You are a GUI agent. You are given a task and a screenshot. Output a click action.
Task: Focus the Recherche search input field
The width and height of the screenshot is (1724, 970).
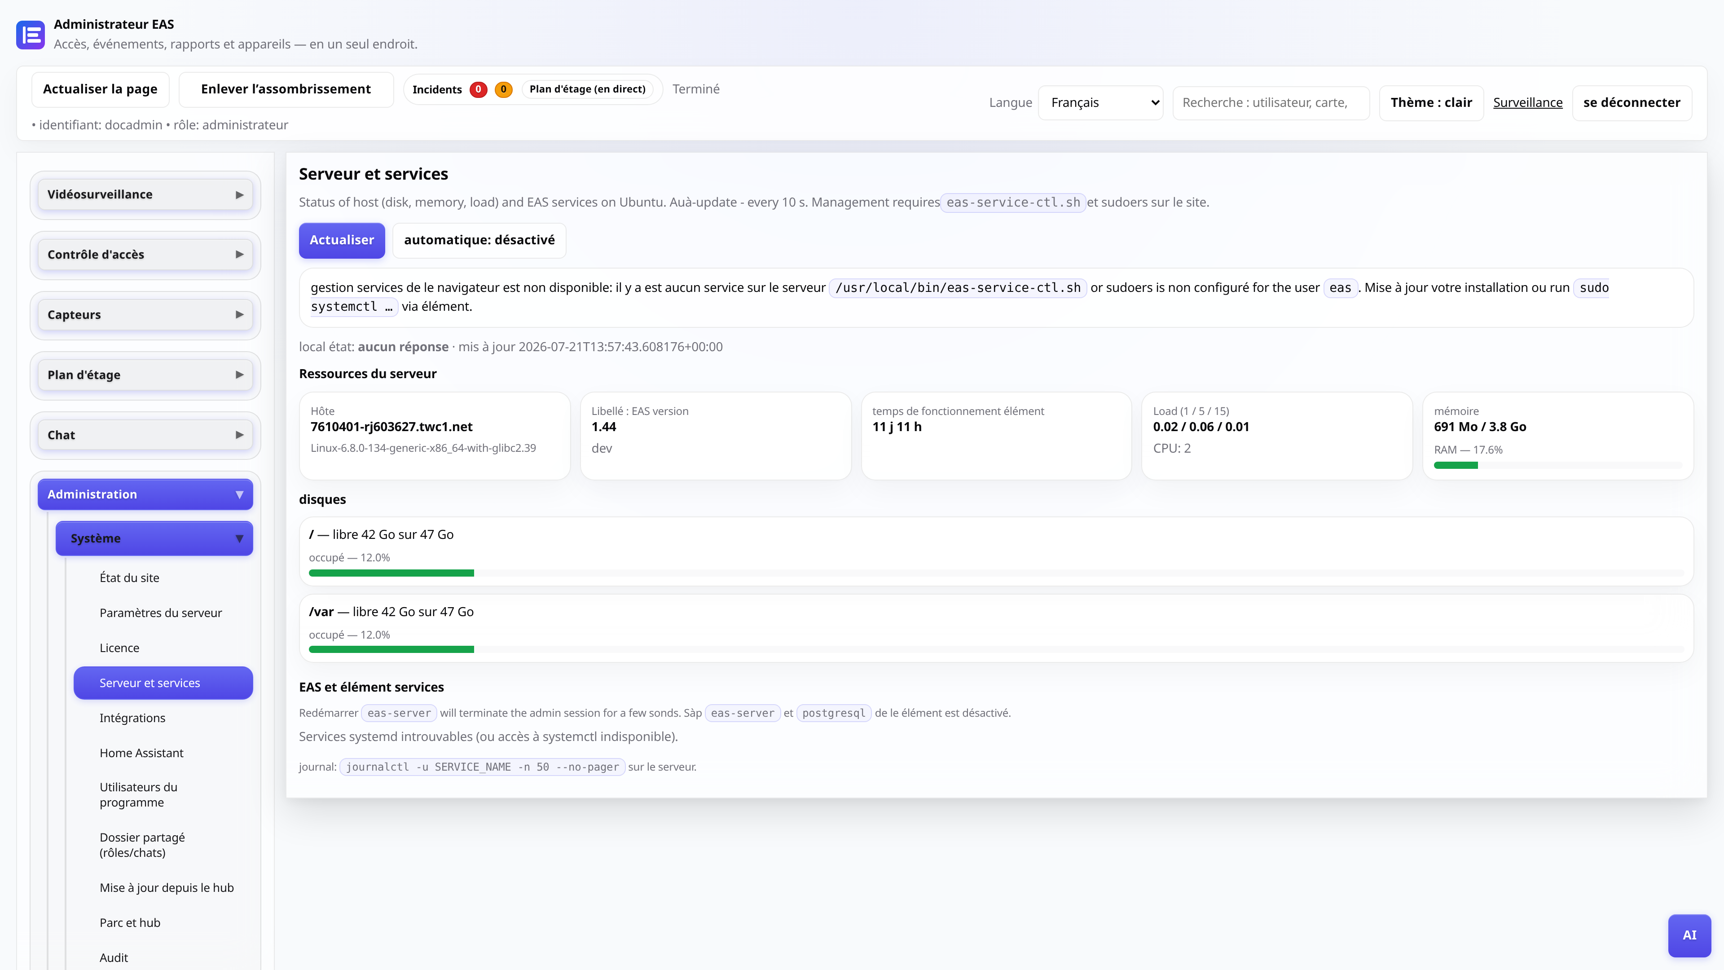click(x=1271, y=102)
